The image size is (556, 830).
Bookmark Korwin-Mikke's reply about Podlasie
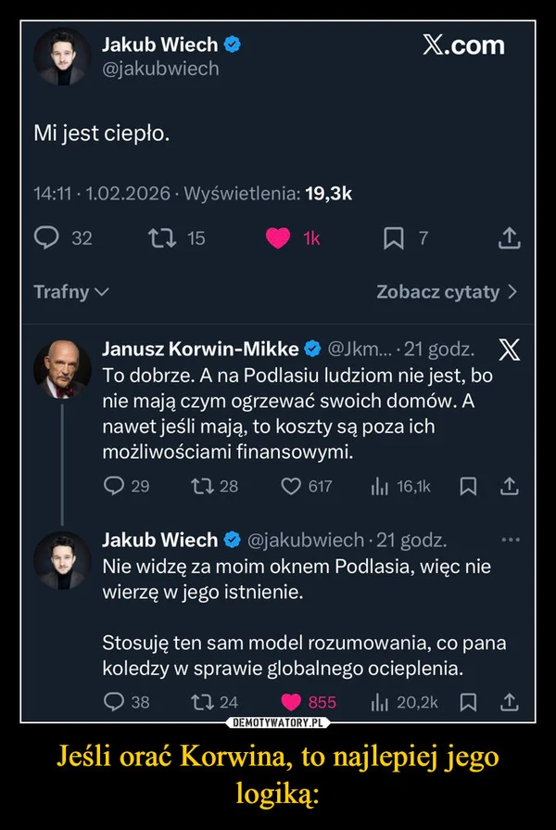click(470, 483)
